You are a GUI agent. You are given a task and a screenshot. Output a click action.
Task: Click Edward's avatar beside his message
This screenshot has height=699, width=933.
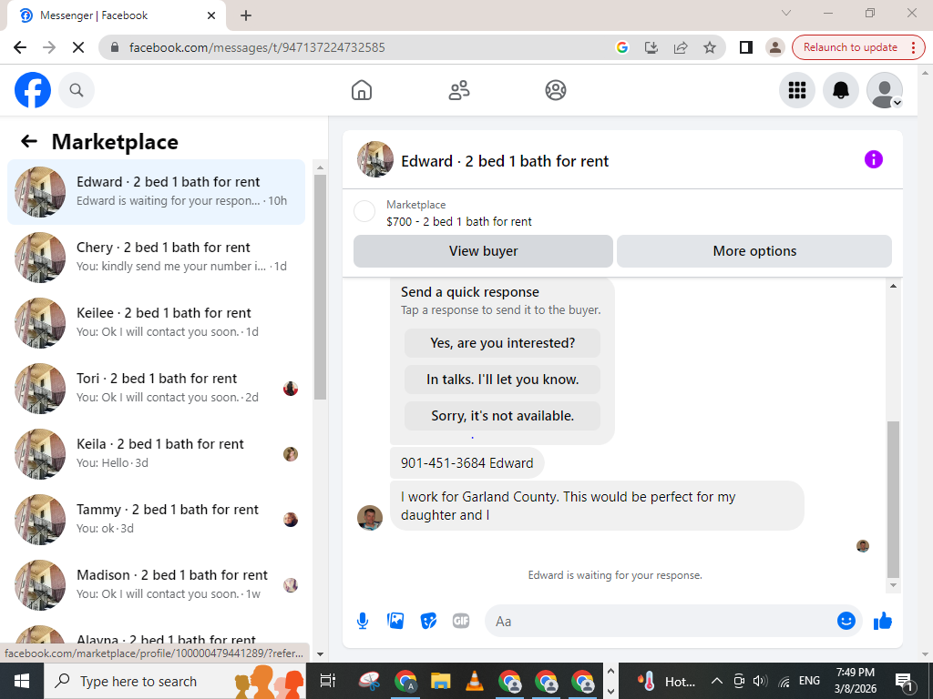pos(370,518)
